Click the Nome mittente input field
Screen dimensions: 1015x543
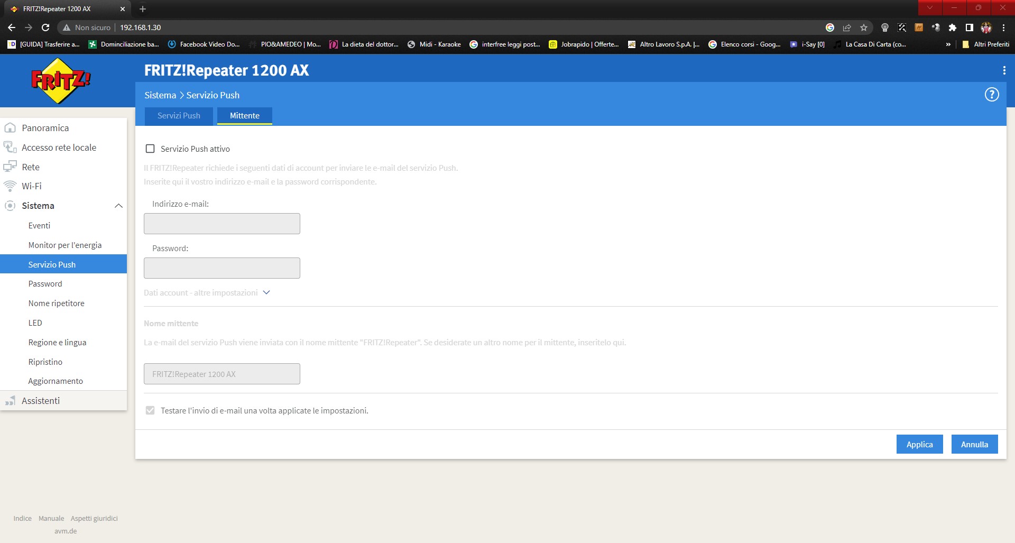coord(222,374)
